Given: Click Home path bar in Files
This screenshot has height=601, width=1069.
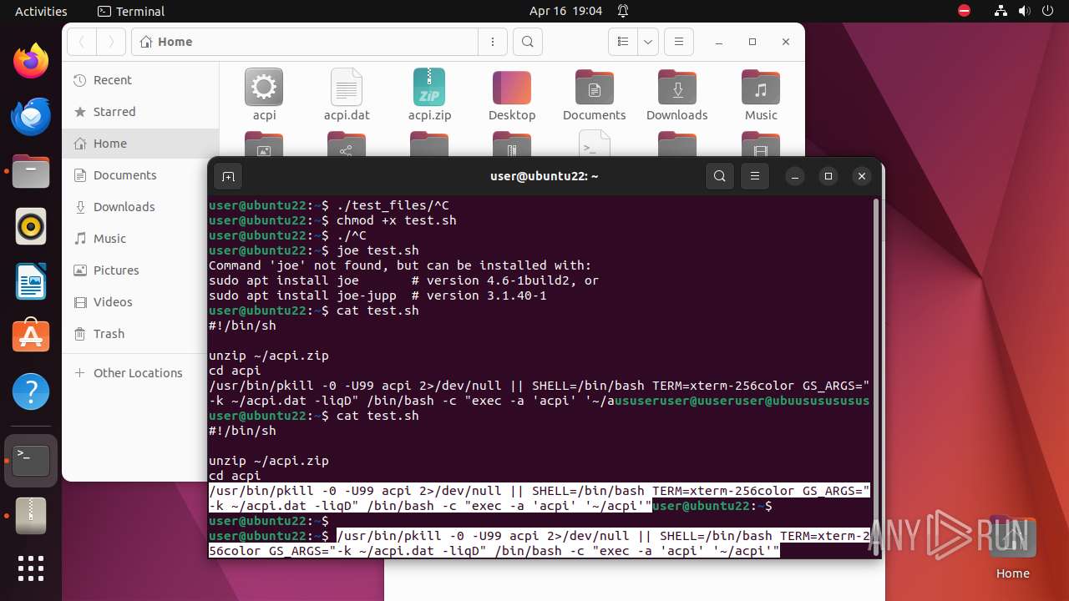Looking at the screenshot, I should (305, 42).
